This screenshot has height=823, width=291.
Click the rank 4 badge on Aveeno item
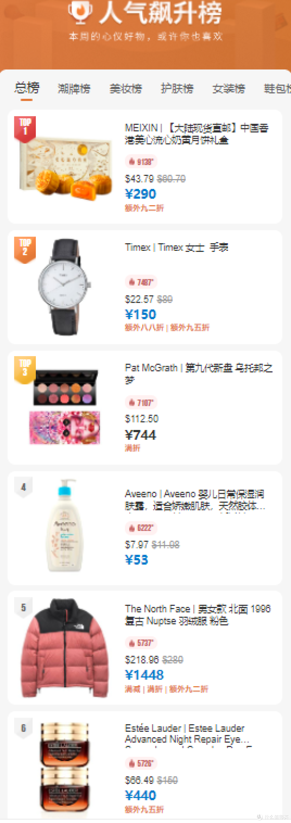pyautogui.click(x=23, y=487)
